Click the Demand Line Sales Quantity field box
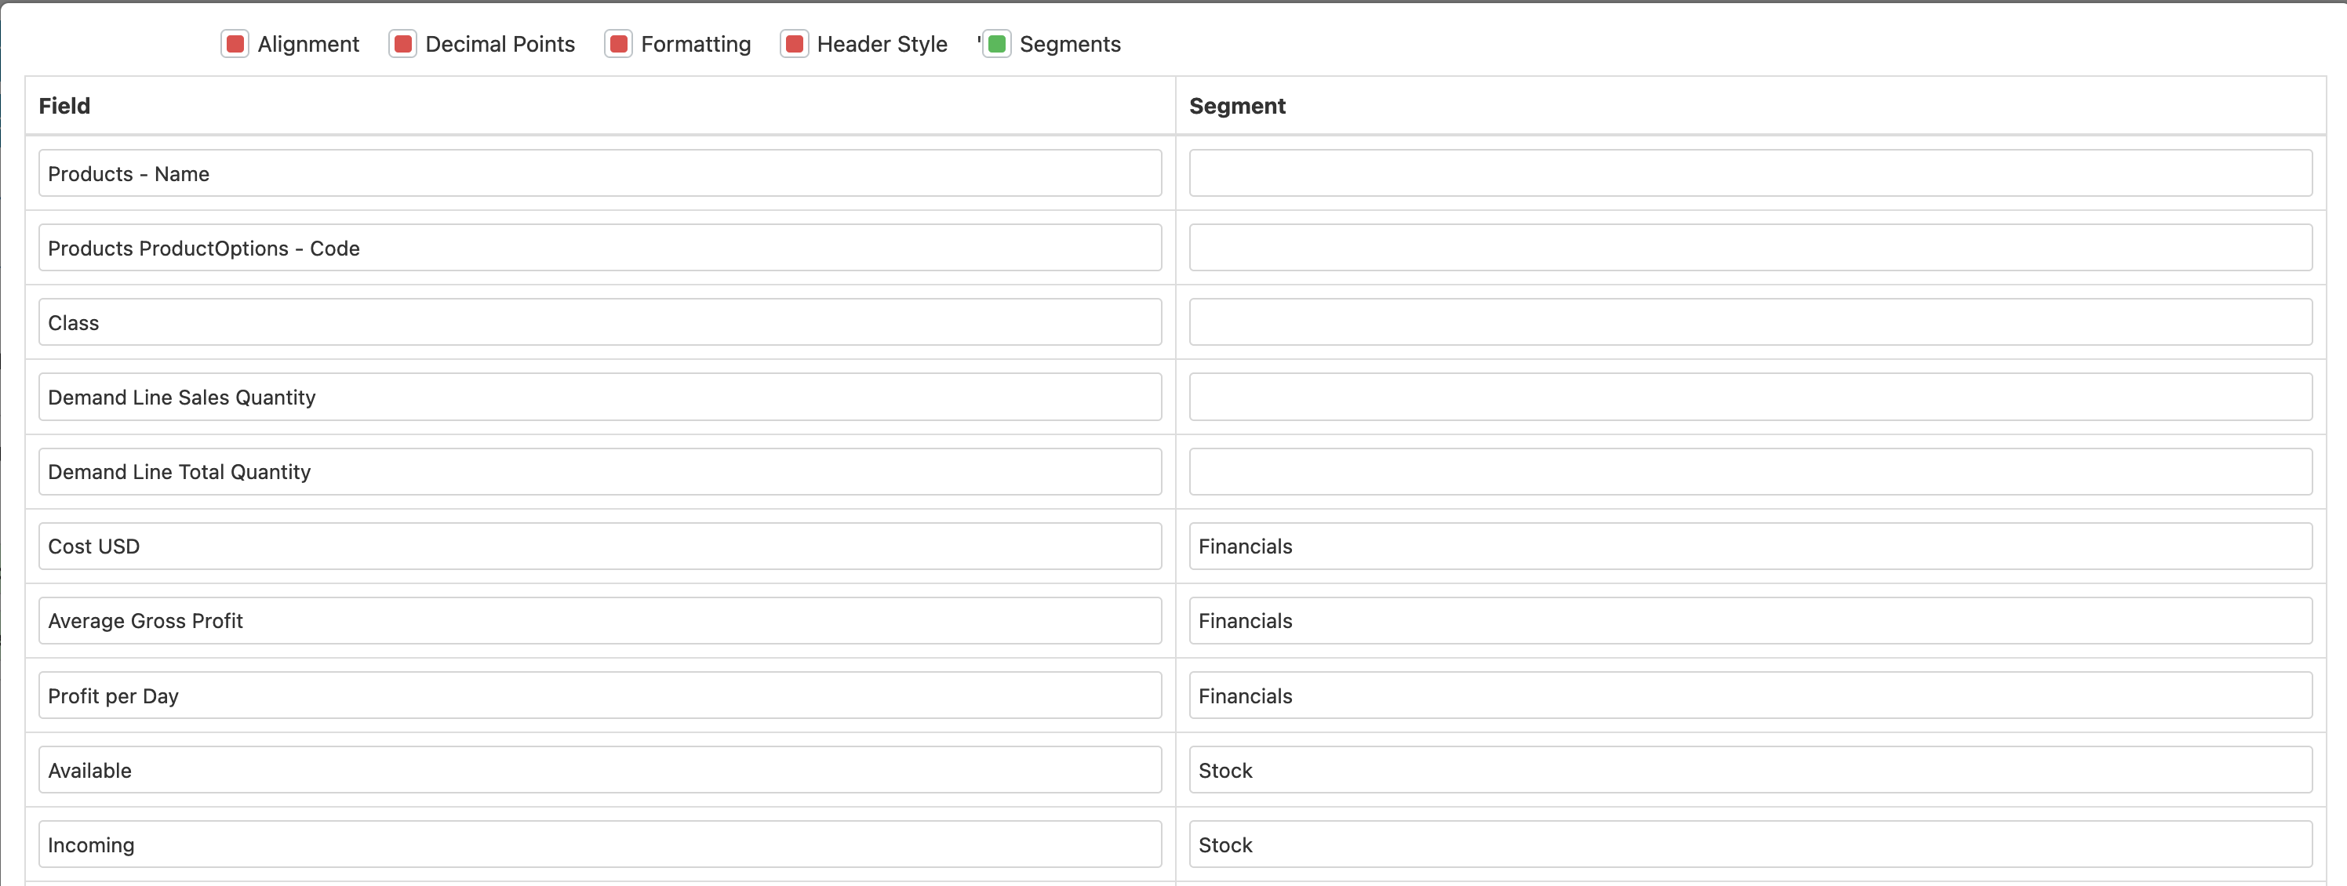This screenshot has height=886, width=2347. click(x=599, y=396)
